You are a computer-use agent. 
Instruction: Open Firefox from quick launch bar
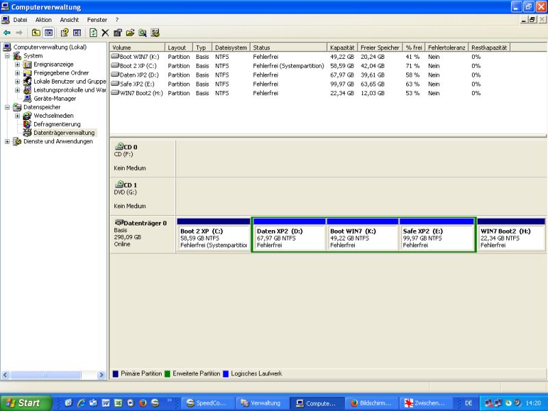[142, 403]
